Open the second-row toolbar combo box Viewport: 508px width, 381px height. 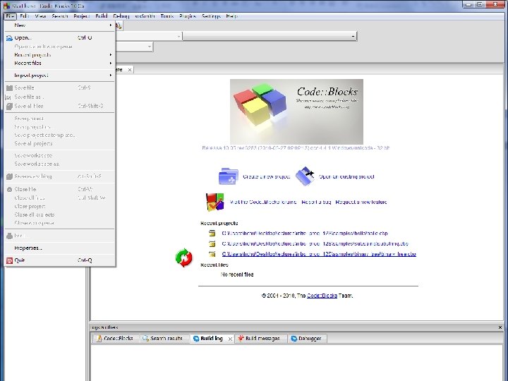[149, 47]
